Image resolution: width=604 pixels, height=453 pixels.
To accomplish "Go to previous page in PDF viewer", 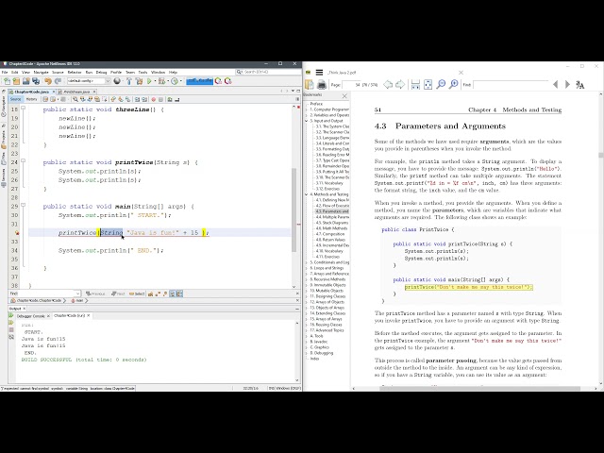I will (388, 84).
